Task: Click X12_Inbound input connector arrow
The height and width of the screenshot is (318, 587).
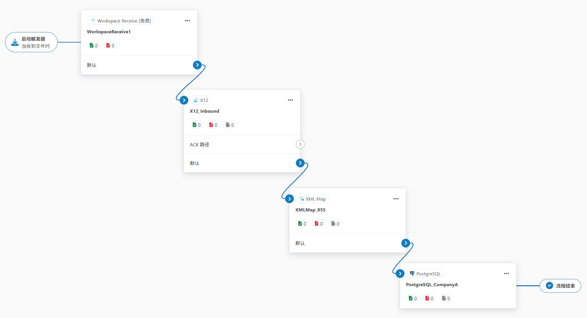Action: [184, 100]
